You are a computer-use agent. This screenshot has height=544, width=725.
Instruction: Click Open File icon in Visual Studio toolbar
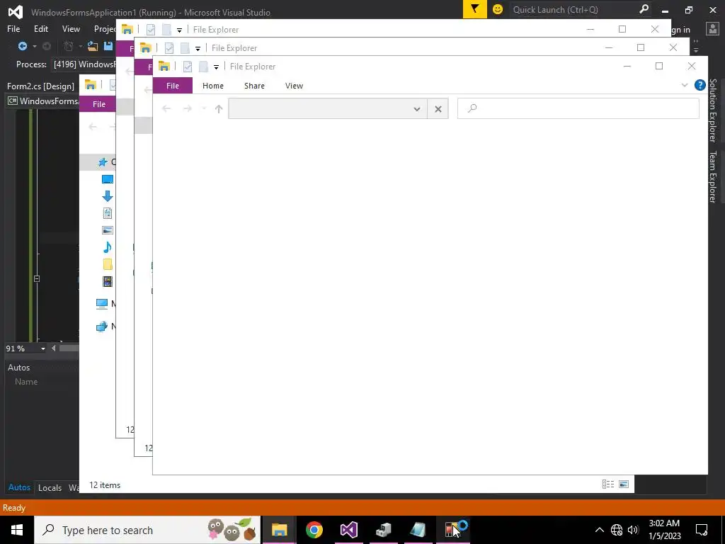coord(93,46)
